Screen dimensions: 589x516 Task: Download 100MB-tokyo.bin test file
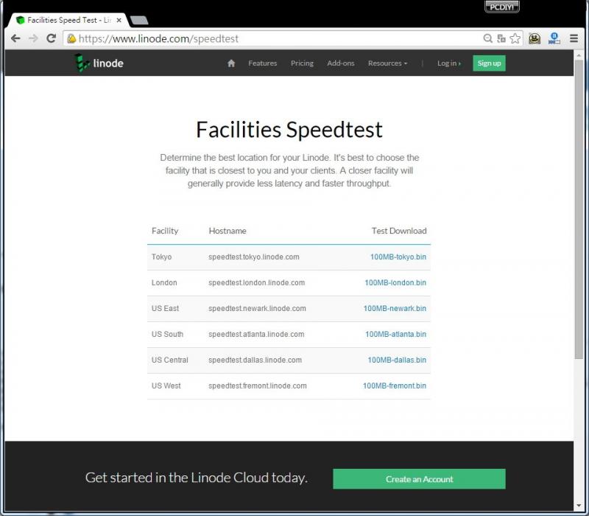point(398,257)
